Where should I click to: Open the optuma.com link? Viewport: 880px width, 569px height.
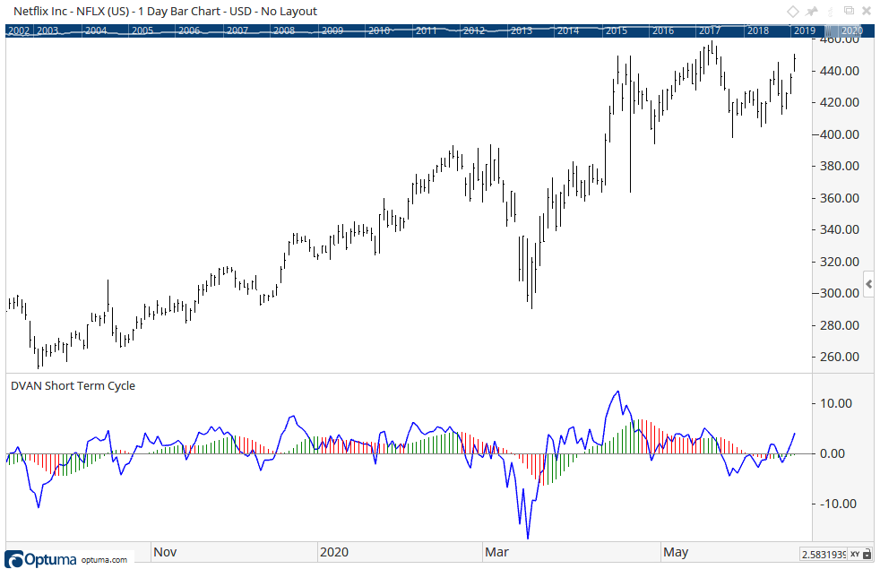click(x=104, y=559)
